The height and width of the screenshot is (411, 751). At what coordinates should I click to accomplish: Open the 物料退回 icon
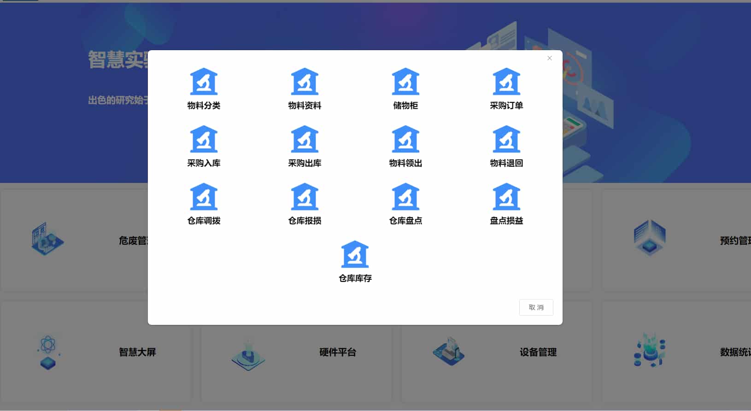pyautogui.click(x=506, y=139)
